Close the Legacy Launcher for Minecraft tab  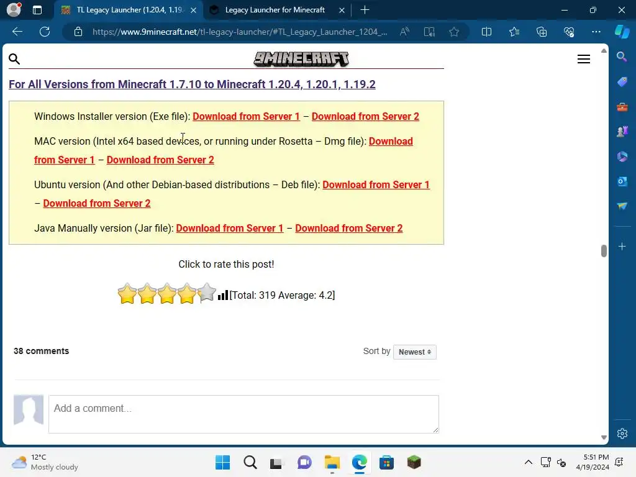[x=342, y=10]
